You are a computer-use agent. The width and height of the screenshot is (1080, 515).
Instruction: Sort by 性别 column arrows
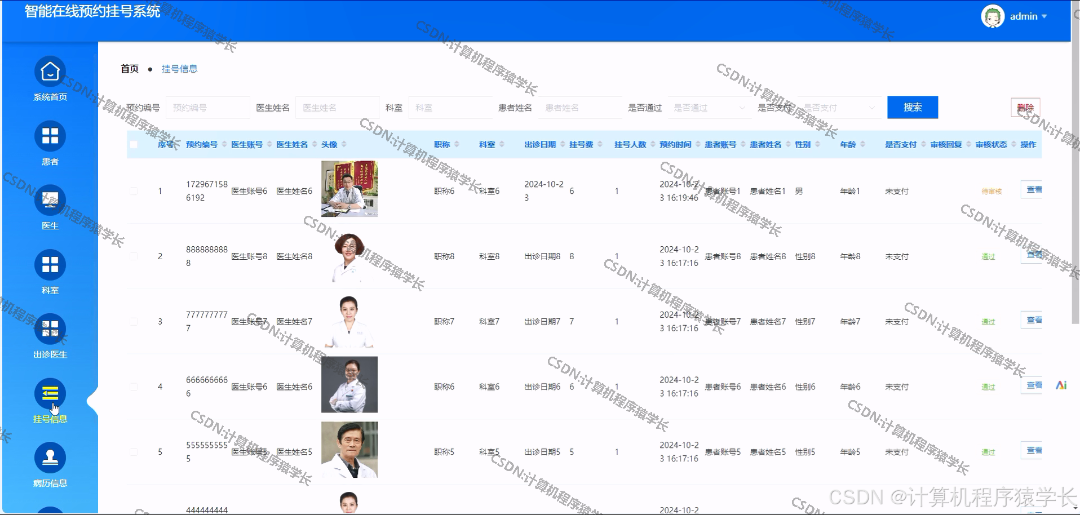coord(817,145)
